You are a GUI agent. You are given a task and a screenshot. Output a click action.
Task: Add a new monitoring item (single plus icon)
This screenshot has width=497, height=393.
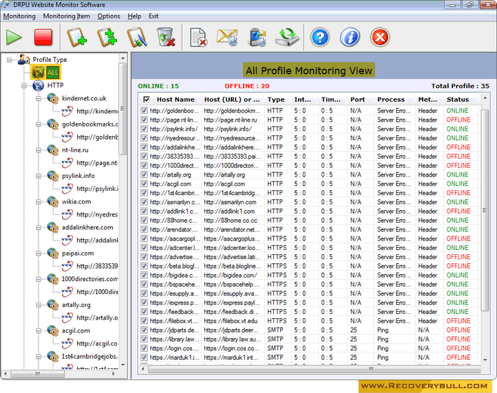point(77,37)
